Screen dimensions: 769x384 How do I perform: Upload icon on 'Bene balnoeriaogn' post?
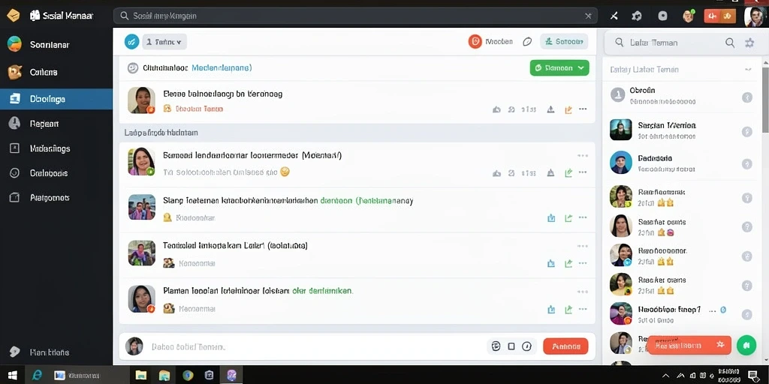pyautogui.click(x=550, y=109)
